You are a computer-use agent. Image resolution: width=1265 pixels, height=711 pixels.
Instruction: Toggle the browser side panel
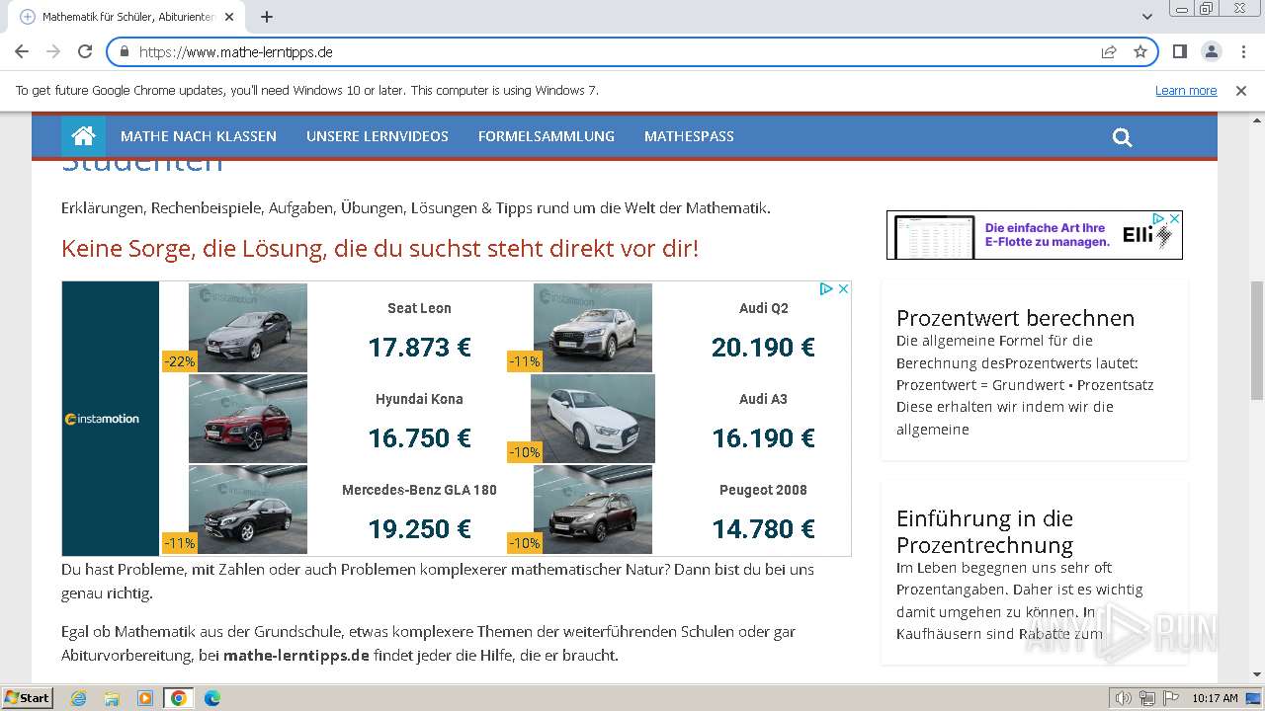click(1179, 51)
